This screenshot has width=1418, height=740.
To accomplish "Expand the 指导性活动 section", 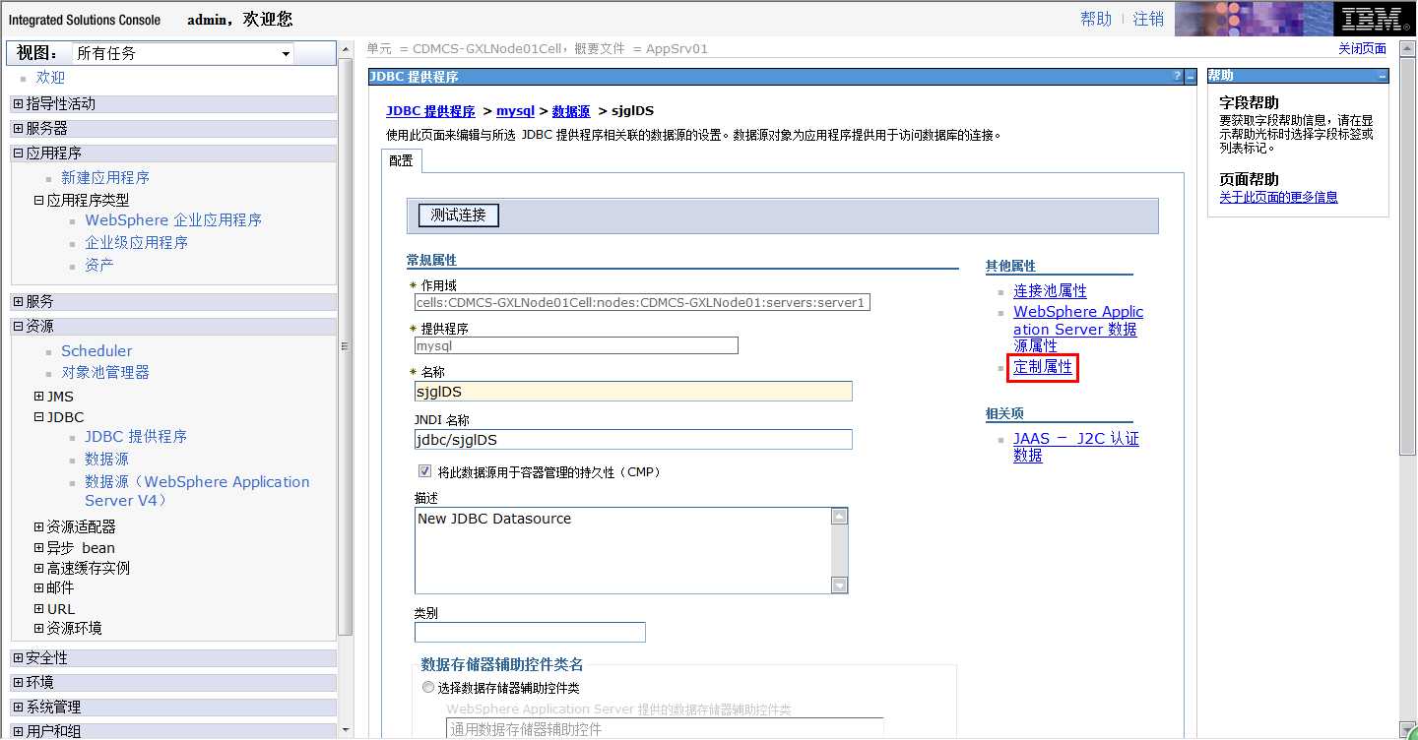I will click(19, 103).
